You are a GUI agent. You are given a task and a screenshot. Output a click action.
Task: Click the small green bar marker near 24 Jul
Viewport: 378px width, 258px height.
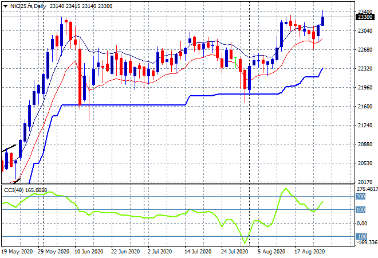click(235, 62)
